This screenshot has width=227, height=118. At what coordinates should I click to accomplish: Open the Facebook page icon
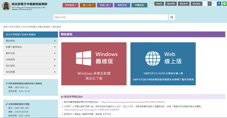coord(219,4)
